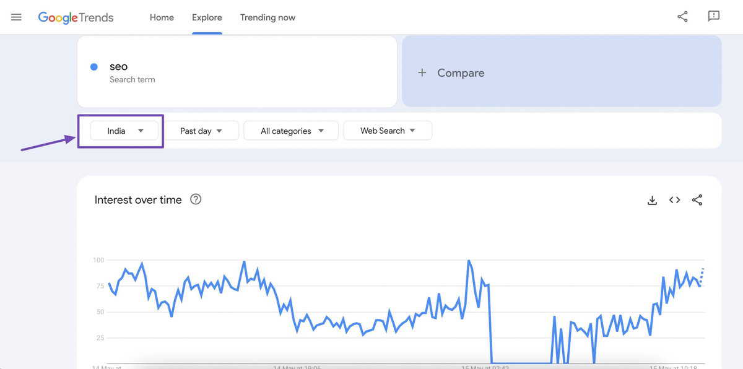
Task: Click the Google Trends logo
Action: tap(76, 17)
